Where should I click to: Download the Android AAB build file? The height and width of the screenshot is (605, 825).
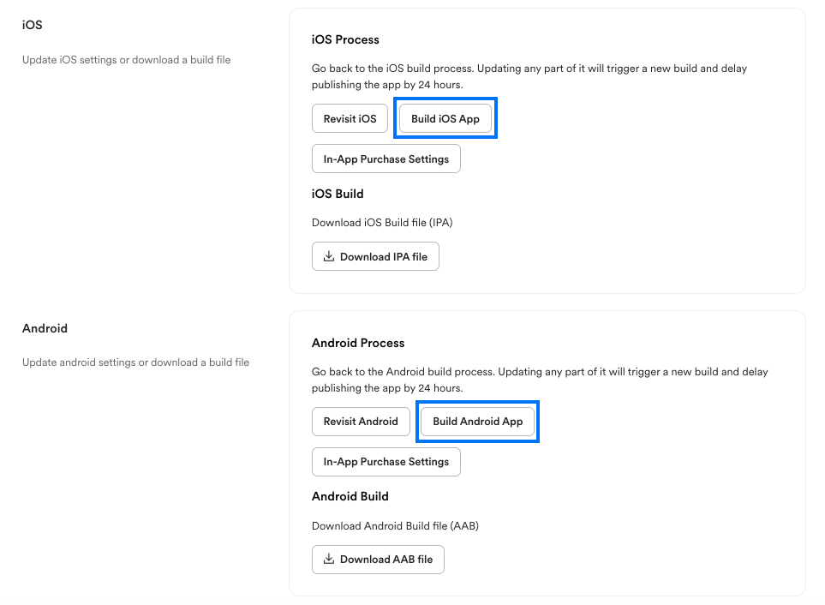click(378, 560)
